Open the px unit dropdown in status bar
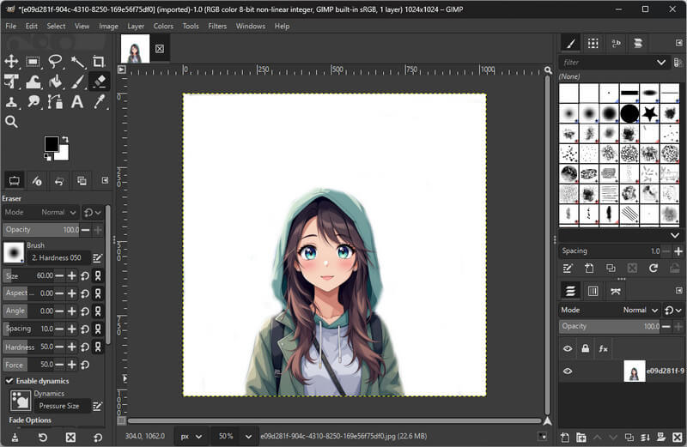The image size is (687, 447). (192, 437)
